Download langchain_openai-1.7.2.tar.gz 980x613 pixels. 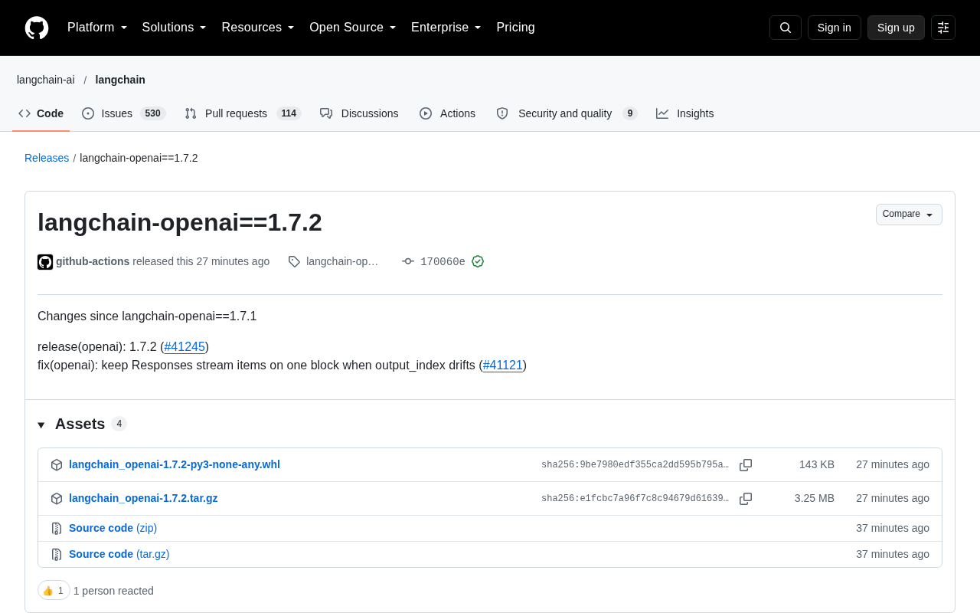coord(143,498)
